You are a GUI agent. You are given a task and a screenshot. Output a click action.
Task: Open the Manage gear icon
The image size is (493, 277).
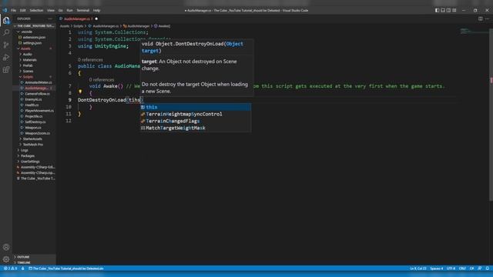point(6,259)
